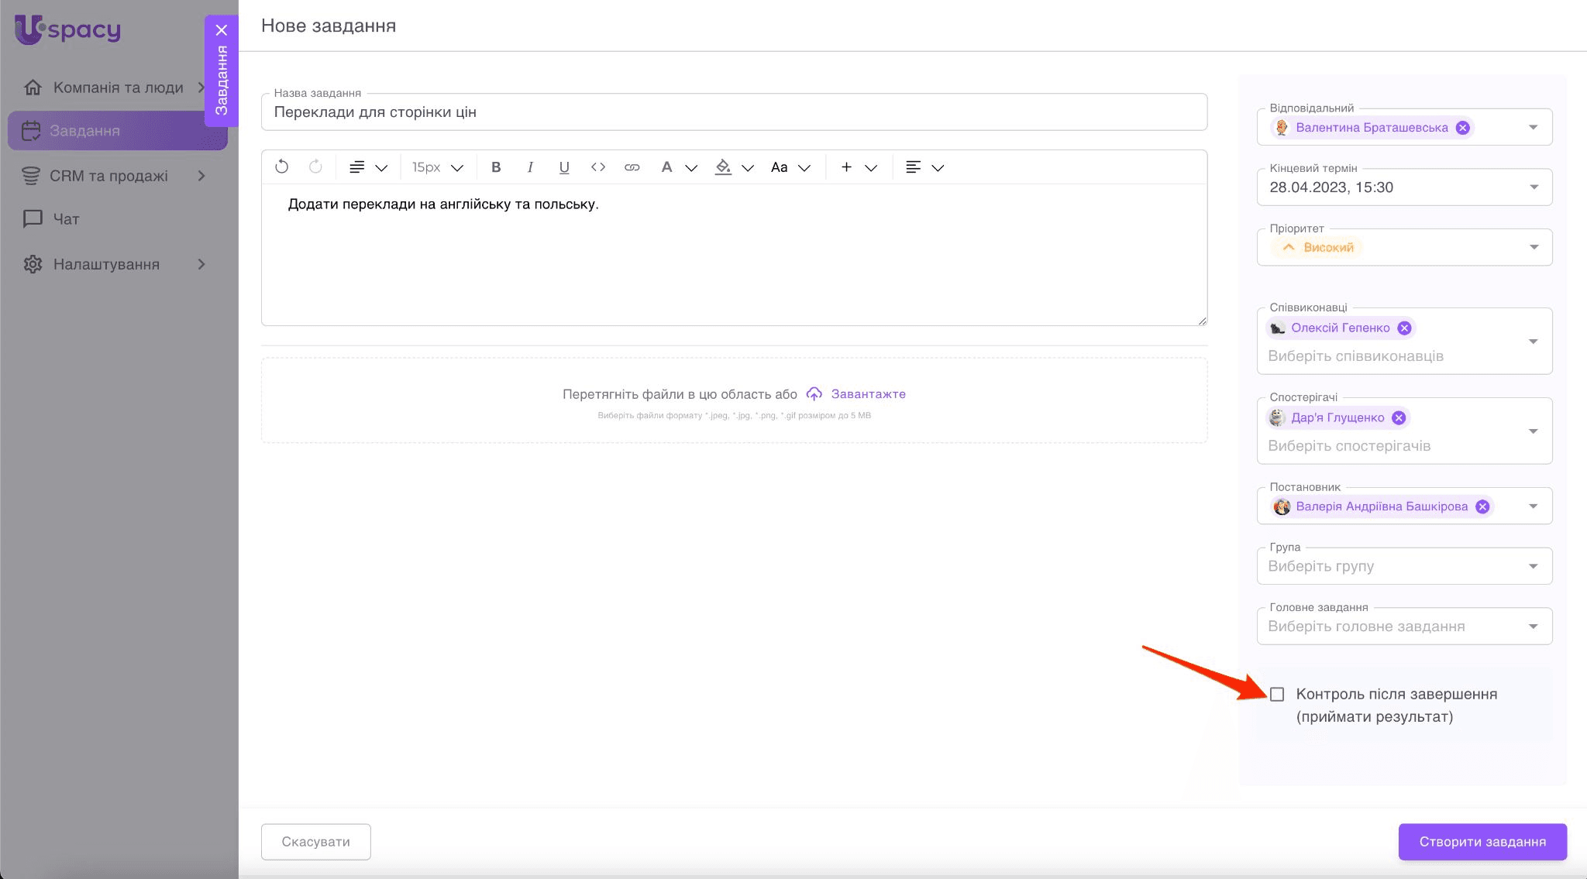This screenshot has width=1587, height=879.
Task: Toggle italic text formatting
Action: pyautogui.click(x=530, y=167)
